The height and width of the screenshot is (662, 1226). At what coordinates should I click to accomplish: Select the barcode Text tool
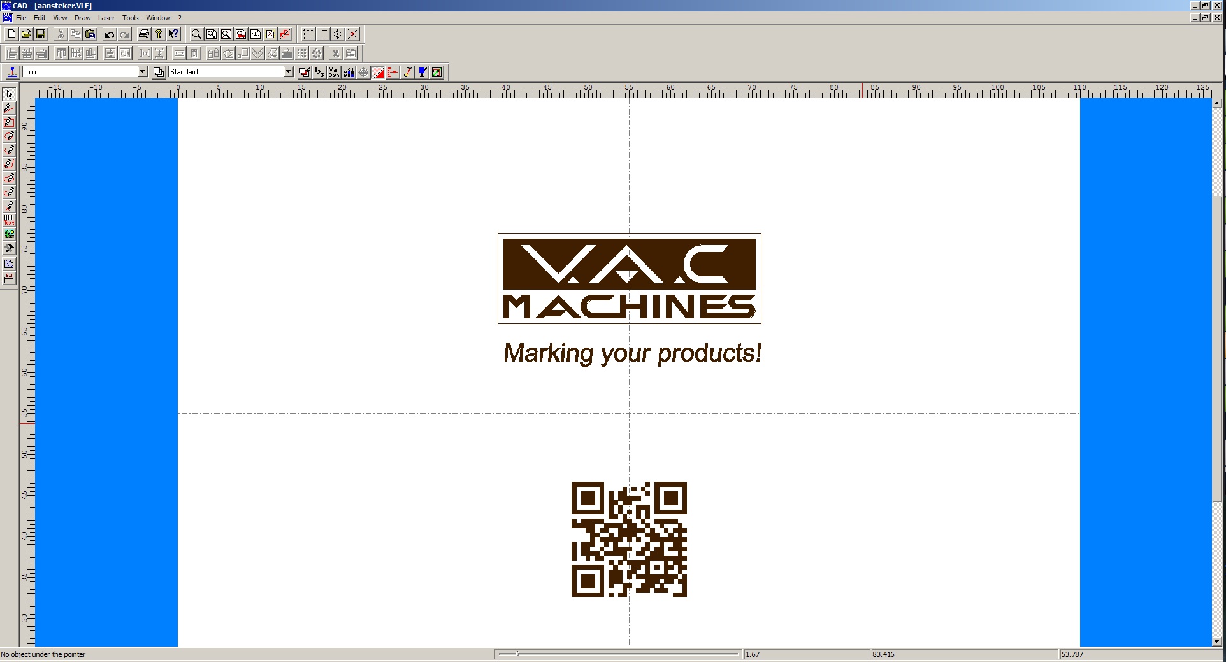pyautogui.click(x=9, y=220)
